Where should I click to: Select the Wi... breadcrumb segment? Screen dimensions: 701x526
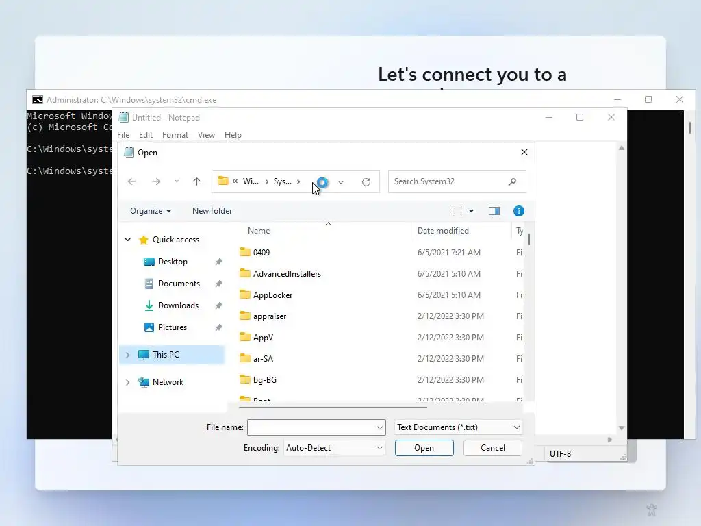pos(251,181)
